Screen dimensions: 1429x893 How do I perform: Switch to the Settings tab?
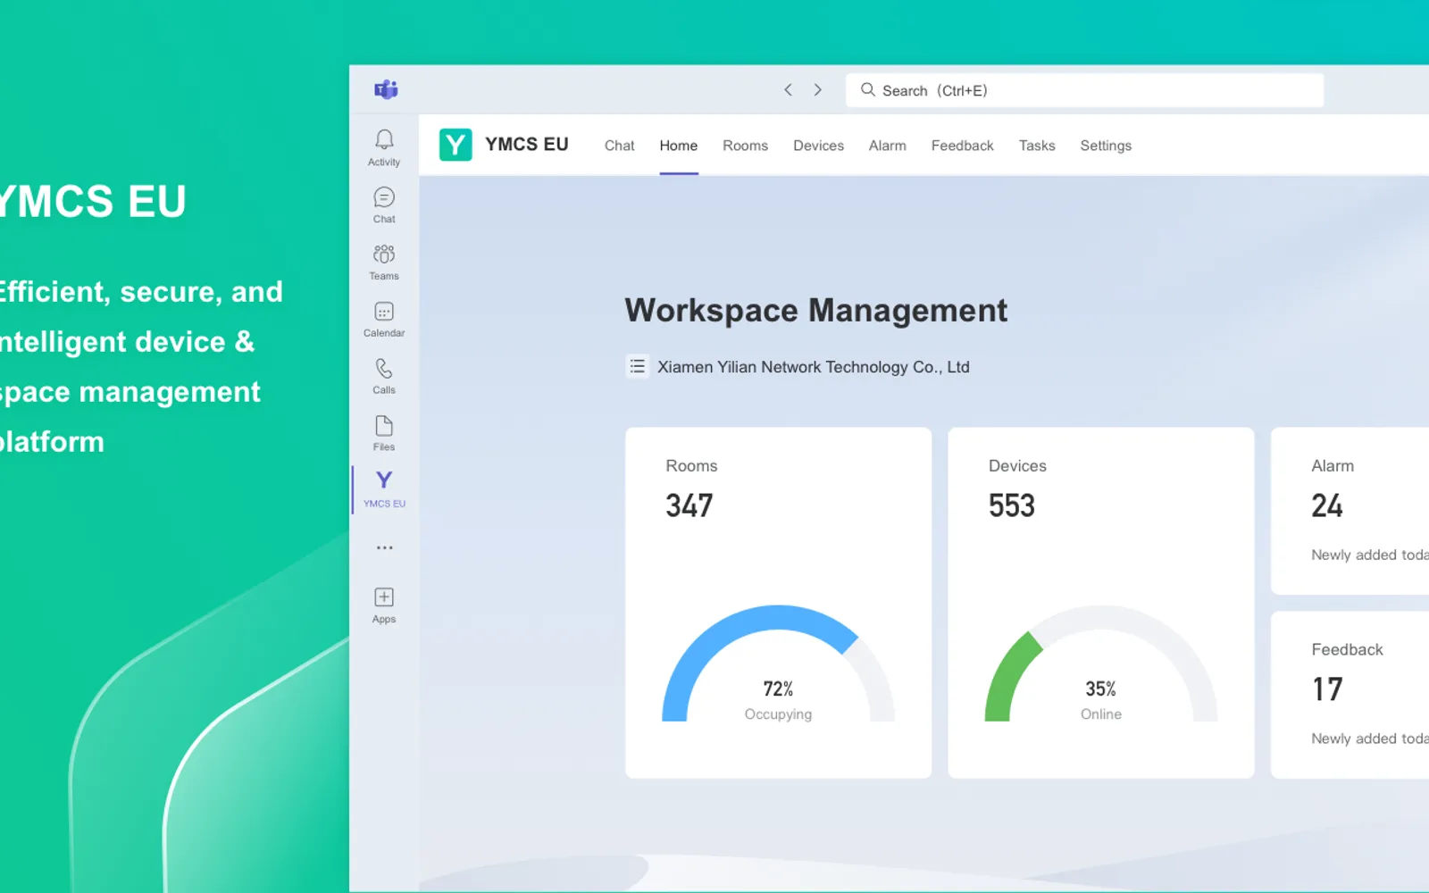pos(1106,146)
